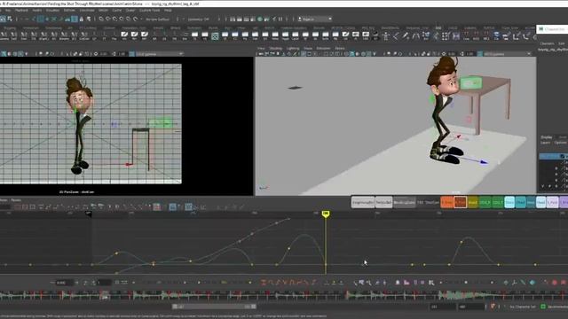Click the green sphere render icon in the status line
568x319 pixels.
coord(260,19)
